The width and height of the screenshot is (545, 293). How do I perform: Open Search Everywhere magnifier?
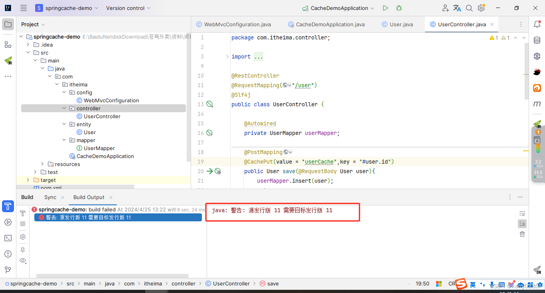(x=470, y=8)
